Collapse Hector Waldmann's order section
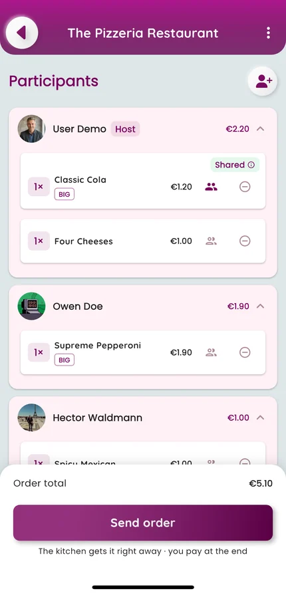Image resolution: width=286 pixels, height=595 pixels. (x=260, y=417)
